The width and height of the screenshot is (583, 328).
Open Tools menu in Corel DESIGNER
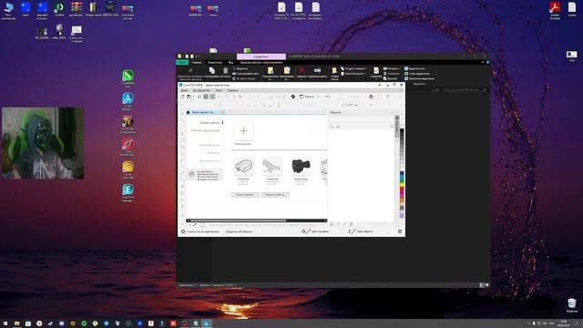pyautogui.click(x=201, y=90)
